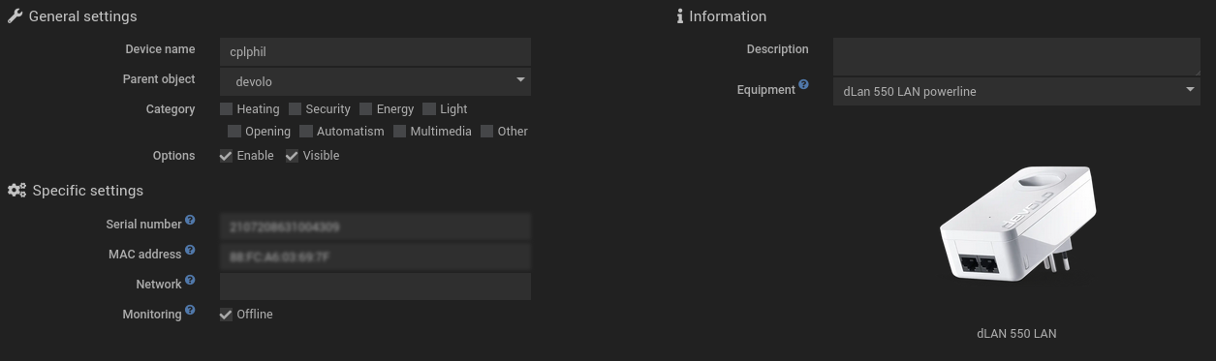Click the Information heading text
Screen dimensions: 1216x361
click(728, 16)
